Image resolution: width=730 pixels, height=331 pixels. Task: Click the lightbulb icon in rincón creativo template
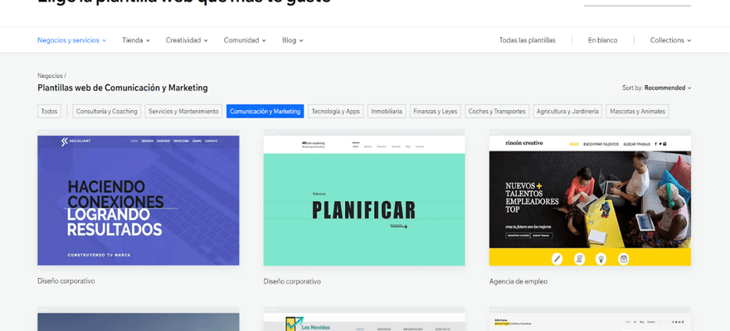601,258
